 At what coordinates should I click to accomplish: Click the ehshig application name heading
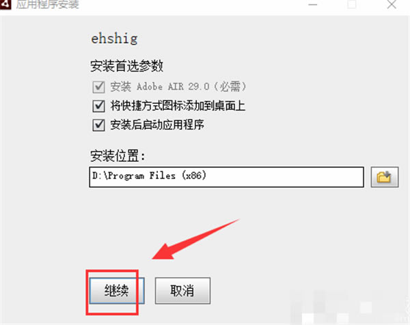tap(114, 39)
